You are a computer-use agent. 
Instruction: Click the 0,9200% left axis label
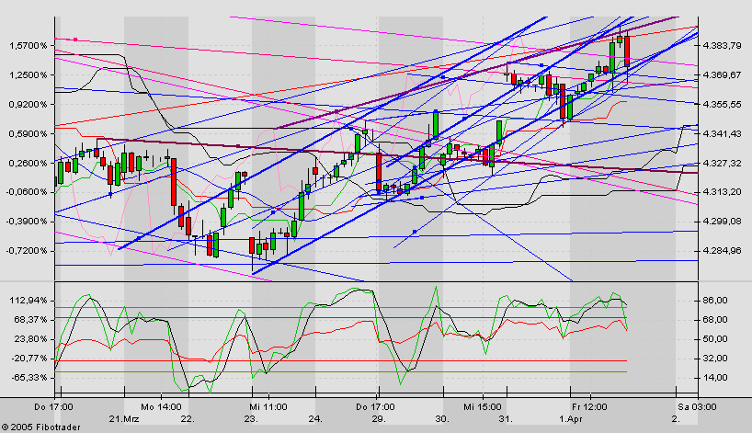28,105
